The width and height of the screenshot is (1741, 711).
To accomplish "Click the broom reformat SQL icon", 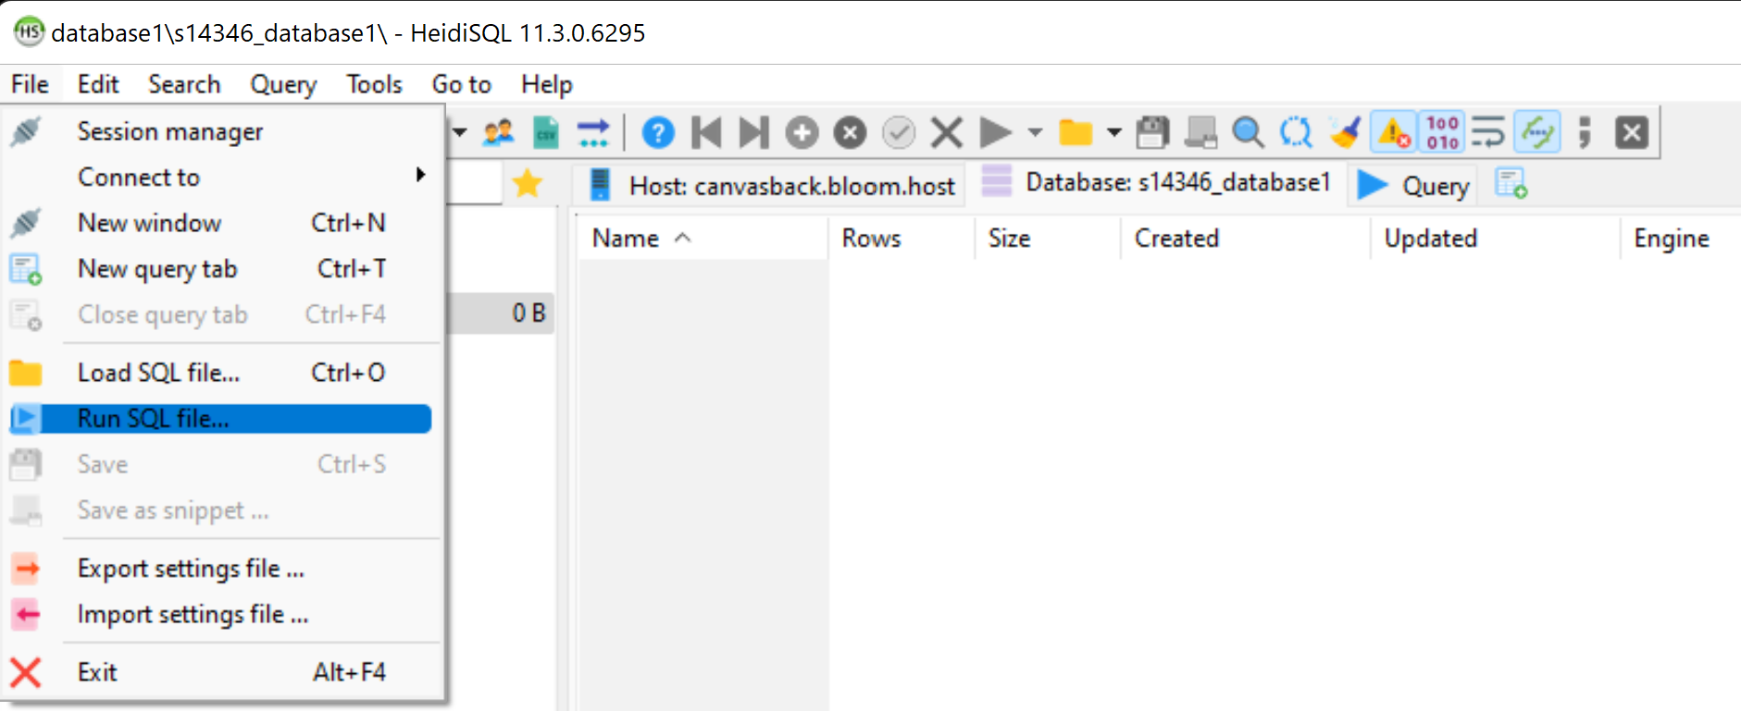I will click(1344, 133).
